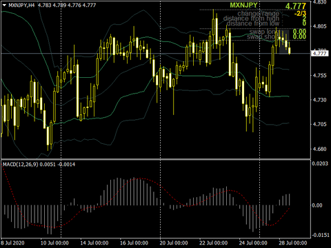Viewport: 331px width, 248px height.
Task: Click the '16 Jul 00:00' time axis label
Action: point(134,243)
